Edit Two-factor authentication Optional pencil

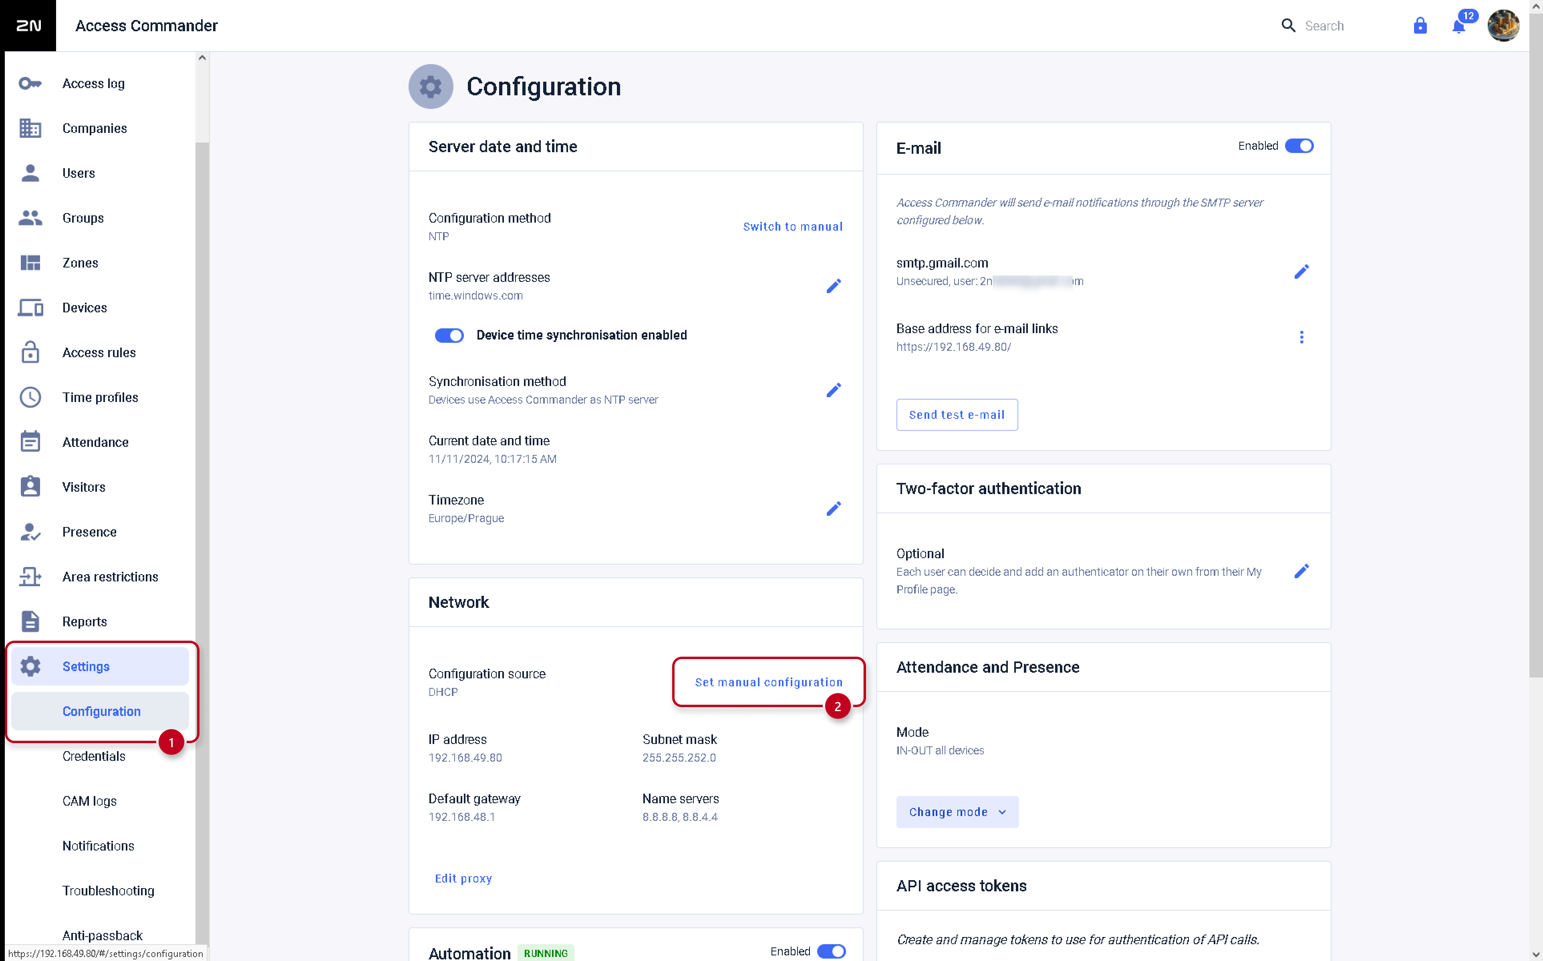[1301, 571]
